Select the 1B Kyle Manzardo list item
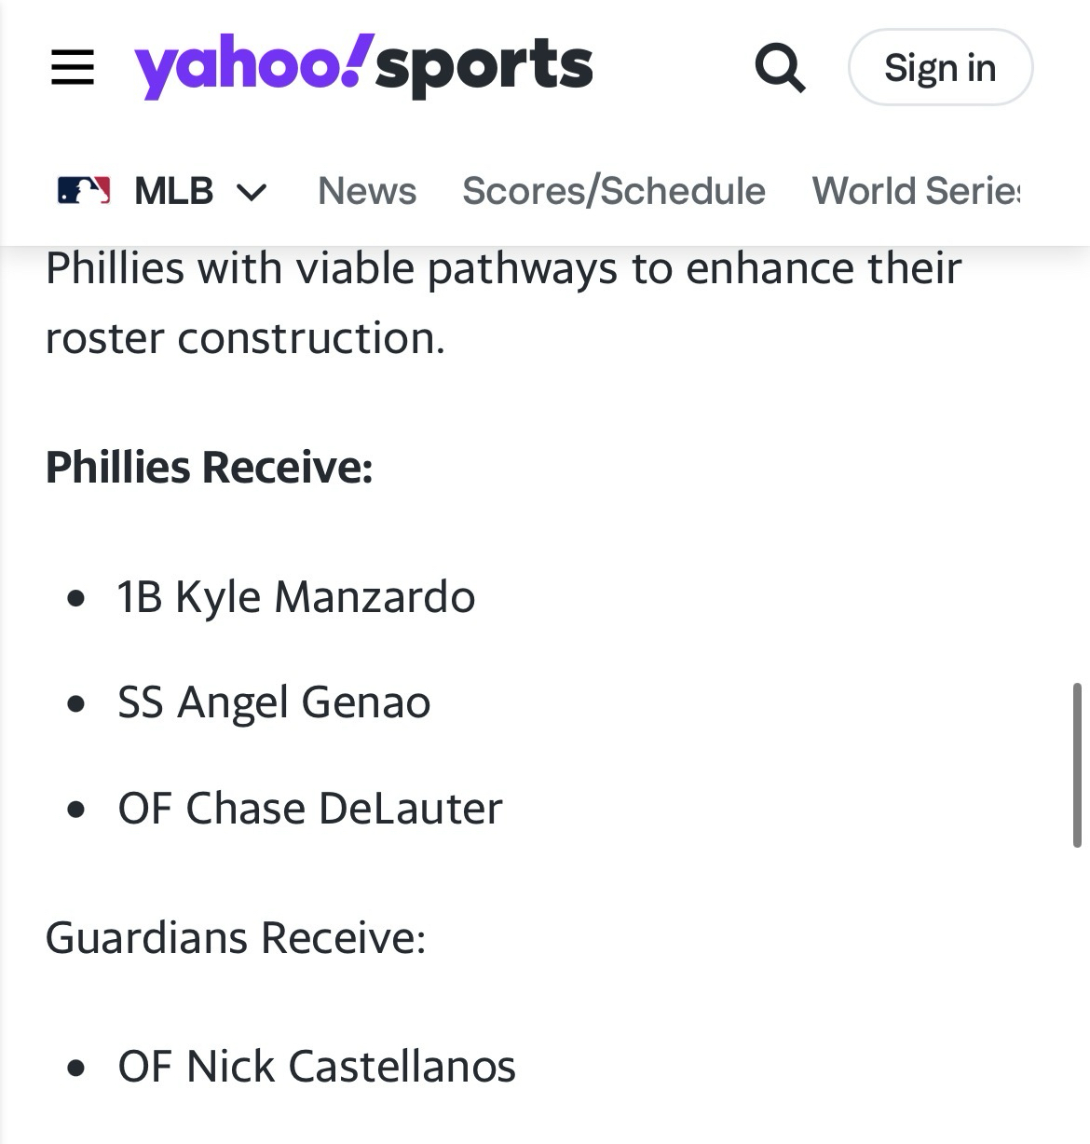The image size is (1090, 1144). click(296, 596)
